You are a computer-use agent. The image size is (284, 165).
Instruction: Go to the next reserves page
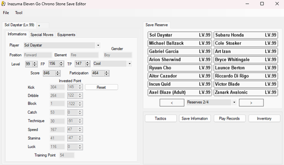point(251,102)
